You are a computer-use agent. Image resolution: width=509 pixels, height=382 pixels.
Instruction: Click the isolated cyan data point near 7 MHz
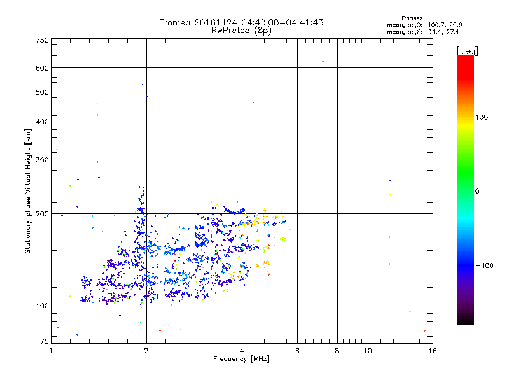point(323,61)
